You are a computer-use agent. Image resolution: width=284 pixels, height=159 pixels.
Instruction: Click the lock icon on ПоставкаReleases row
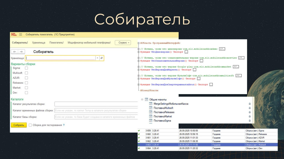pyautogui.click(x=250, y=112)
